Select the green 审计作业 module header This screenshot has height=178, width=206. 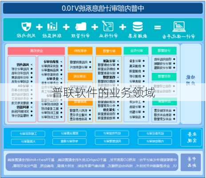136,51
